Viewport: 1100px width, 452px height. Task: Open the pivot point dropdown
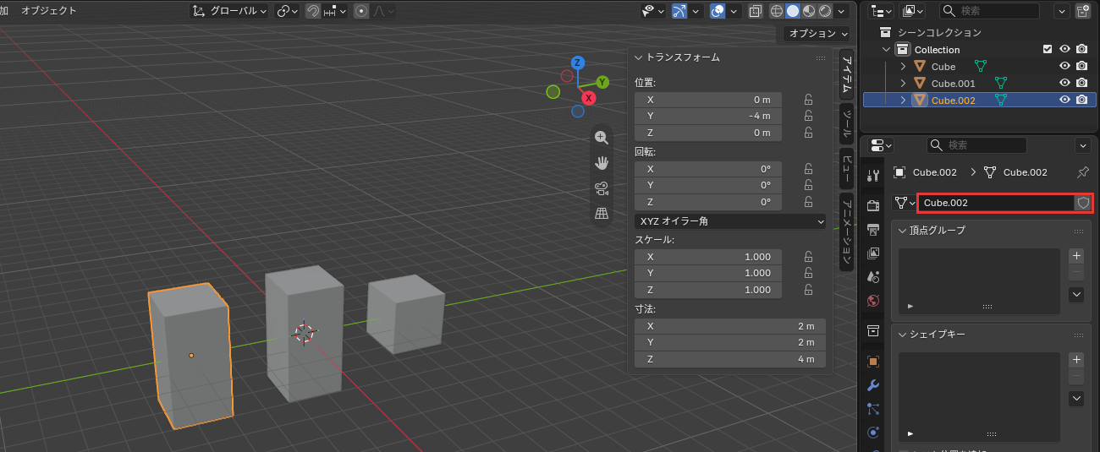tap(289, 11)
